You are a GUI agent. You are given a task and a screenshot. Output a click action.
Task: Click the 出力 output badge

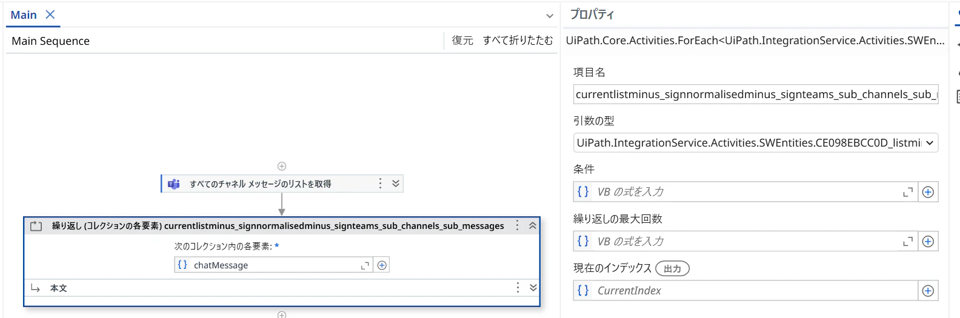click(x=673, y=268)
